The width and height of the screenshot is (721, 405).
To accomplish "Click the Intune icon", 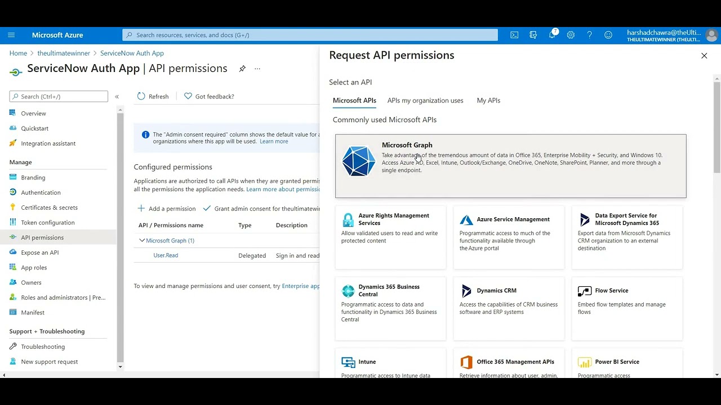I will (348, 362).
